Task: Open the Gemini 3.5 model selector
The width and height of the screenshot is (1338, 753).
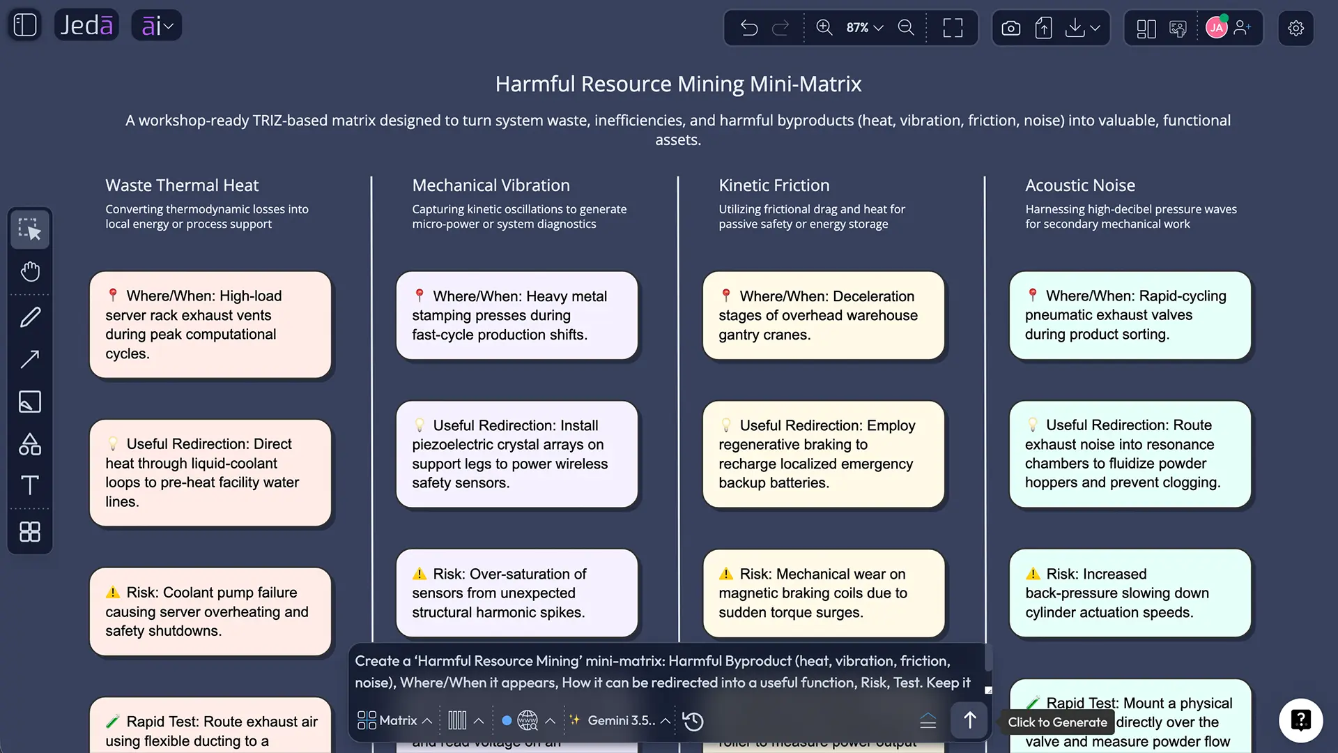Action: click(620, 720)
